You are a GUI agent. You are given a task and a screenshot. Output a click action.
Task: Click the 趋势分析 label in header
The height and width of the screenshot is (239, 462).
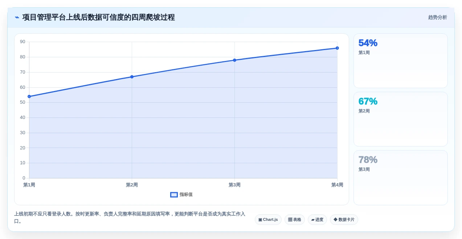(x=437, y=17)
